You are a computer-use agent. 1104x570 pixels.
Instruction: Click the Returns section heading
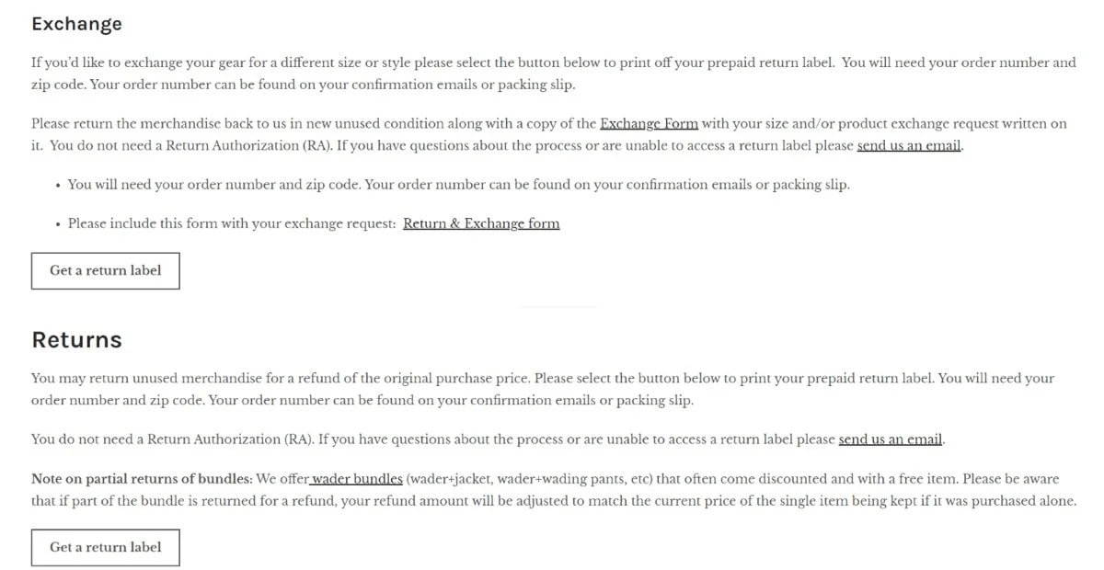coord(76,340)
